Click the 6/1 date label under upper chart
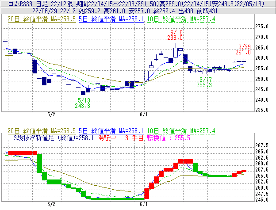The height and width of the screenshot is (210, 276). 144,115
